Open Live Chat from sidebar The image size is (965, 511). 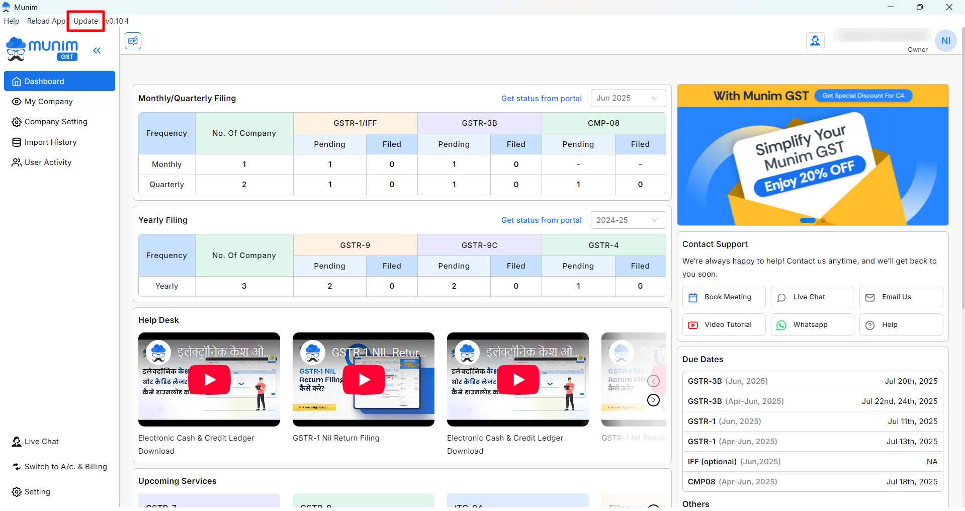(59, 442)
